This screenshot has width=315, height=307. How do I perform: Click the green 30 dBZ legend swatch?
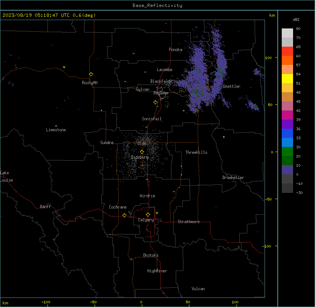coord(287,152)
